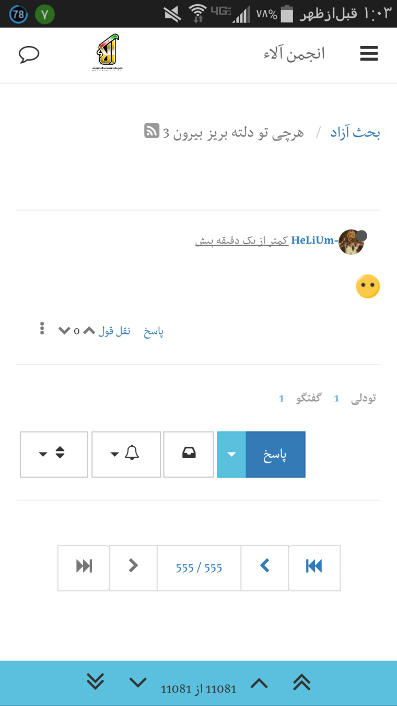Open the بحث آزاد breadcrumb category
Screen dimensions: 397x706
point(355,133)
